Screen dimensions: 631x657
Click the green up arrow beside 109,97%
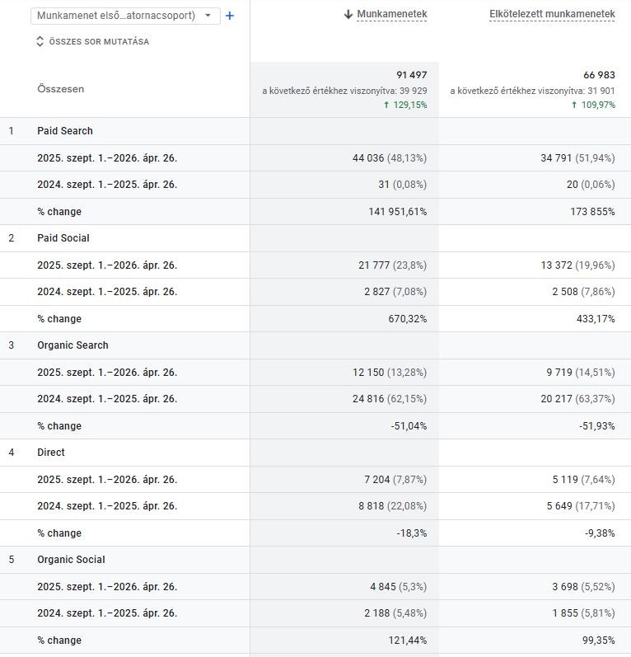coord(574,105)
